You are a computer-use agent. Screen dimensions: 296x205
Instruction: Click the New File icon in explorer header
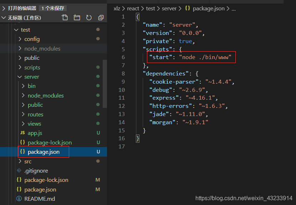(65, 17)
